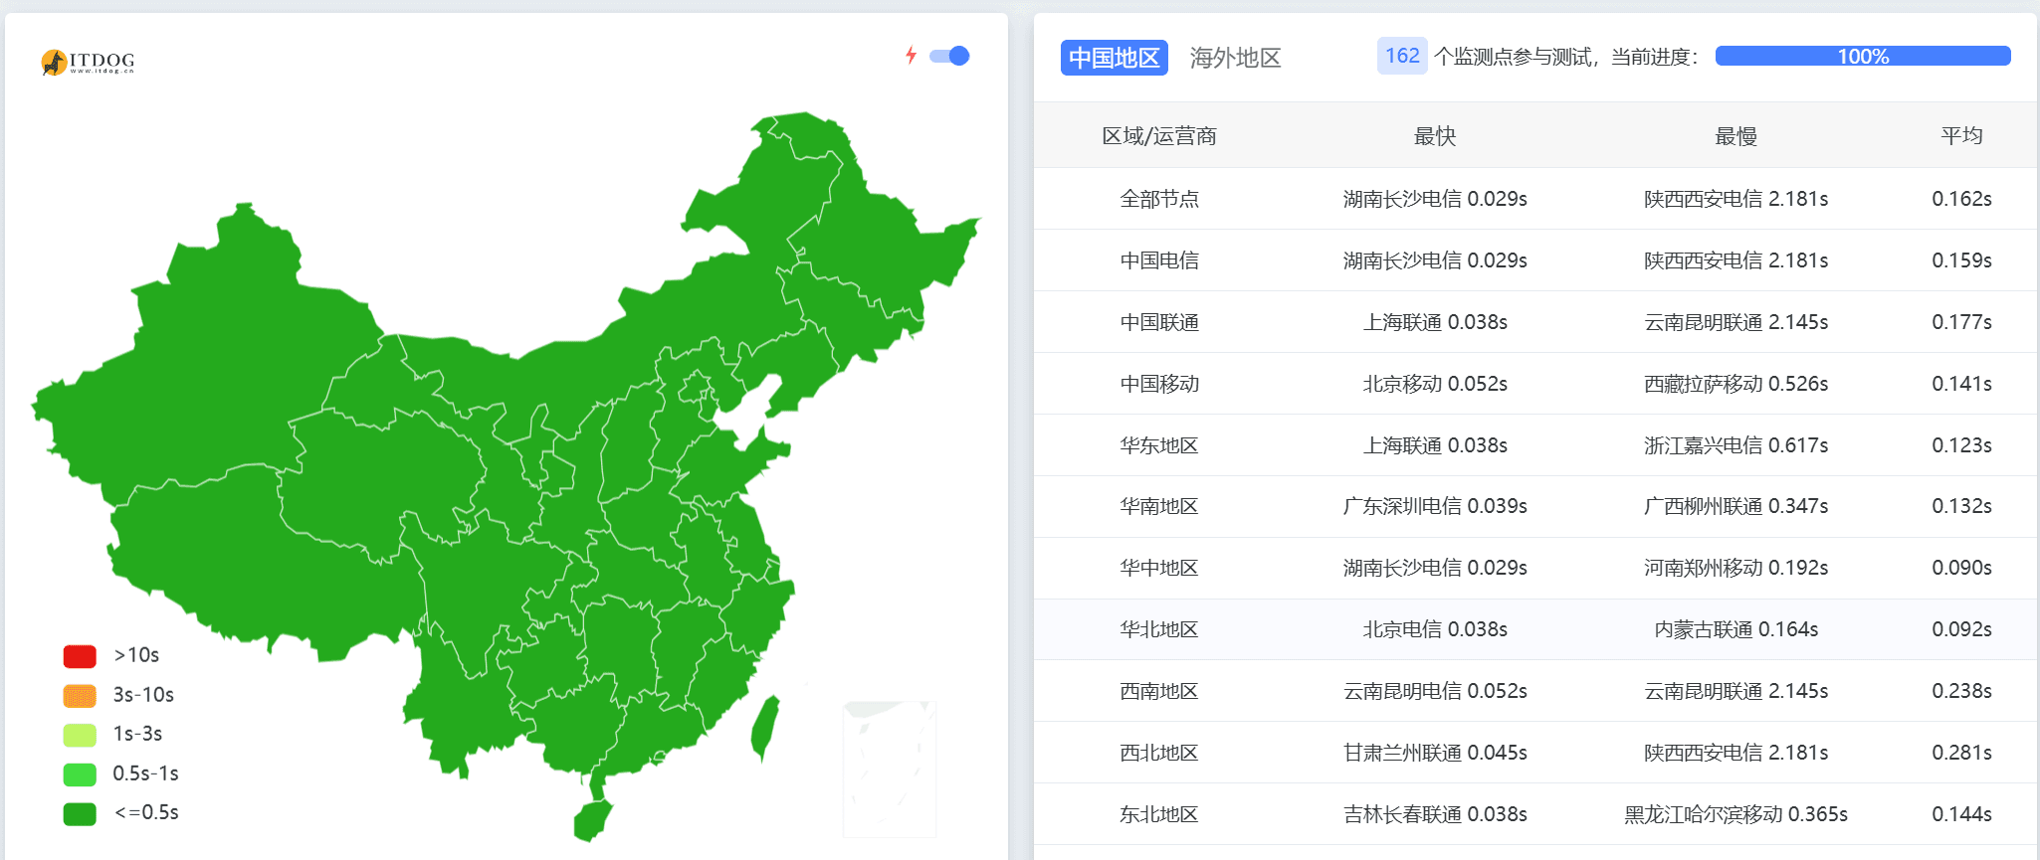2040x860 pixels.
Task: Click the red lightning bolt icon
Action: (911, 56)
